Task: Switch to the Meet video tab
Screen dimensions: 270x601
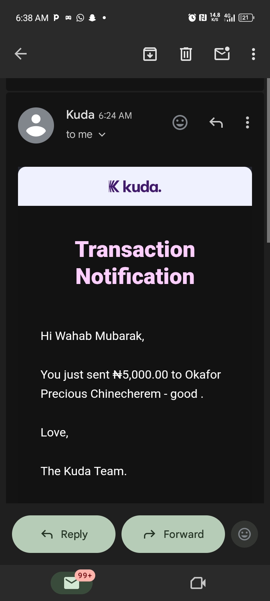Action: pos(198,583)
